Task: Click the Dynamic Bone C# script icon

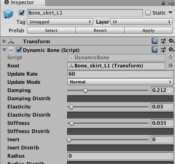Action: tap(11, 50)
